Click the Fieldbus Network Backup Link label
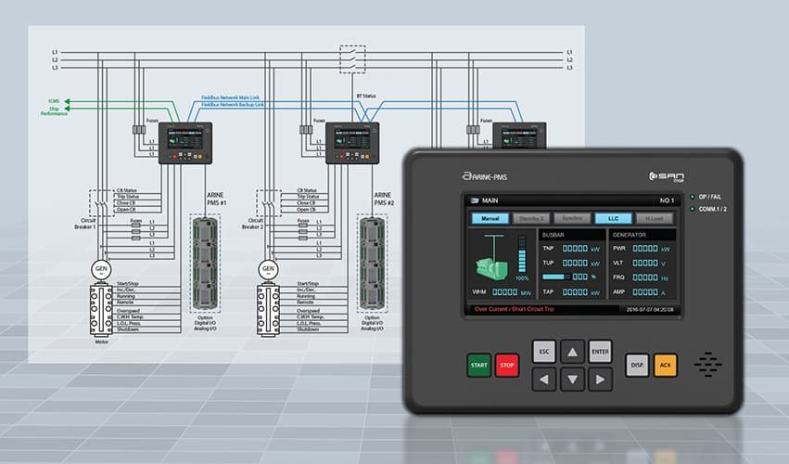 233,104
